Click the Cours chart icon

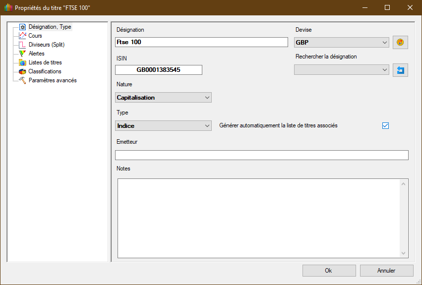click(x=22, y=36)
